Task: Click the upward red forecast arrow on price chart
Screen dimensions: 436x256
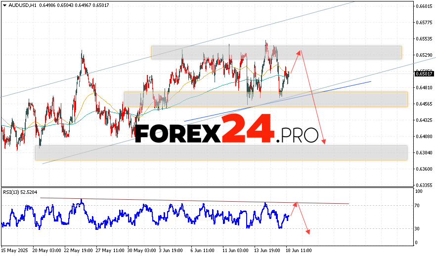Action: pyautogui.click(x=295, y=61)
